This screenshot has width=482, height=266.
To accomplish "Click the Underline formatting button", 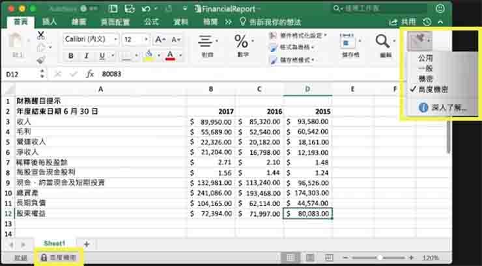I will point(102,55).
